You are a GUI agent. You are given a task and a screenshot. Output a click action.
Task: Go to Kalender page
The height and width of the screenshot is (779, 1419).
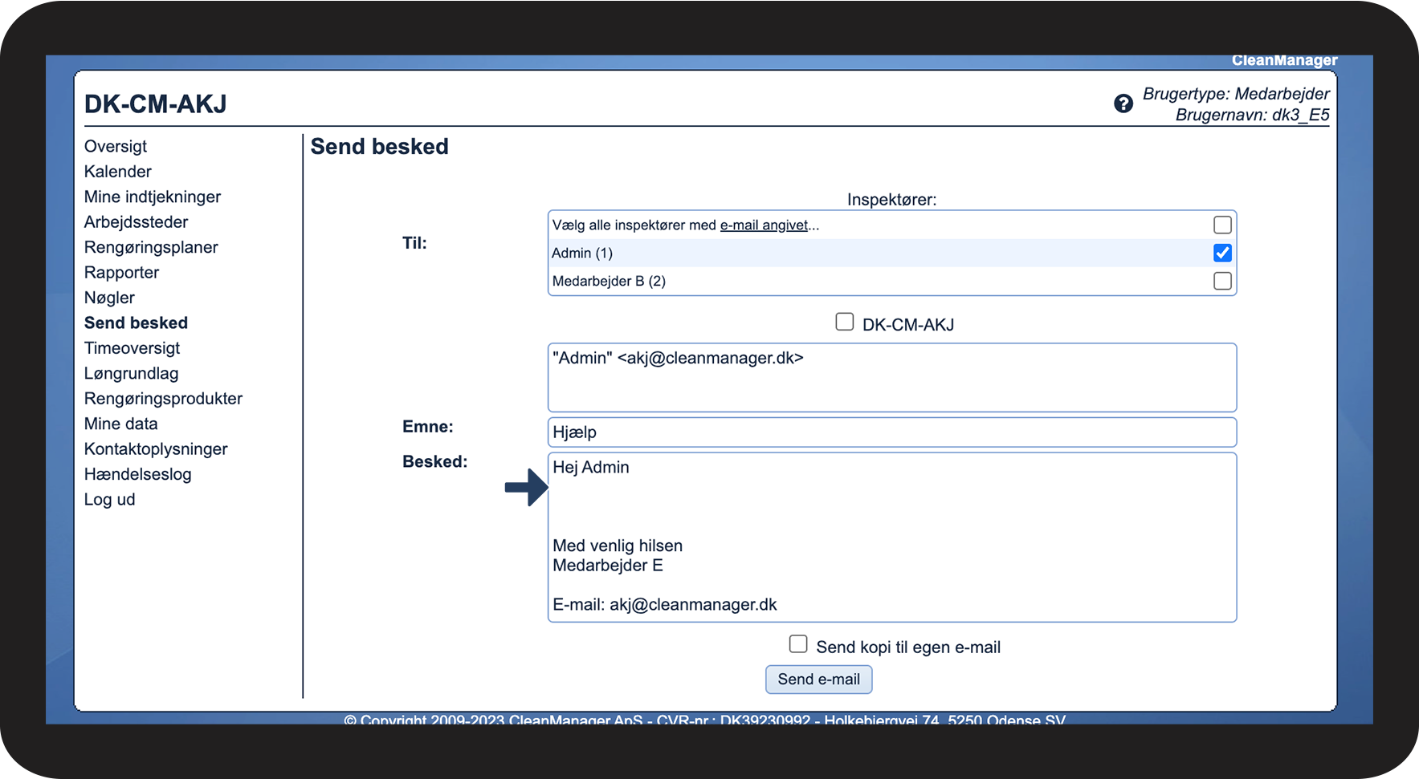(x=118, y=172)
